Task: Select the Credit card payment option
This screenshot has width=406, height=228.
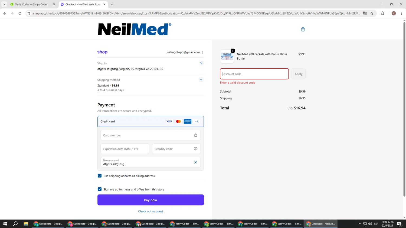Action: click(150, 122)
